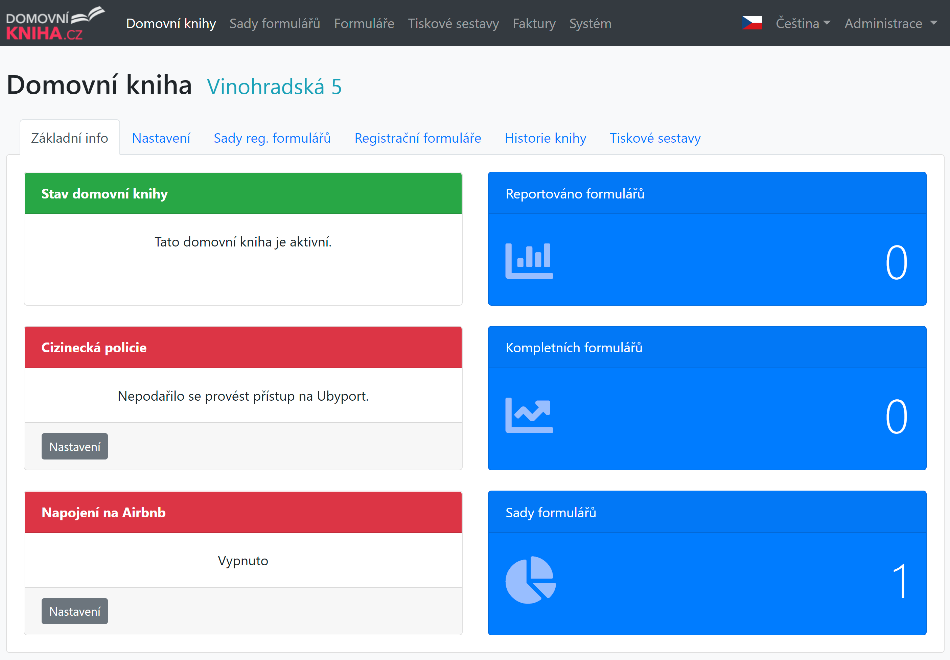Click Nastavení button under Napojení na Airbnb
950x660 pixels.
[74, 611]
